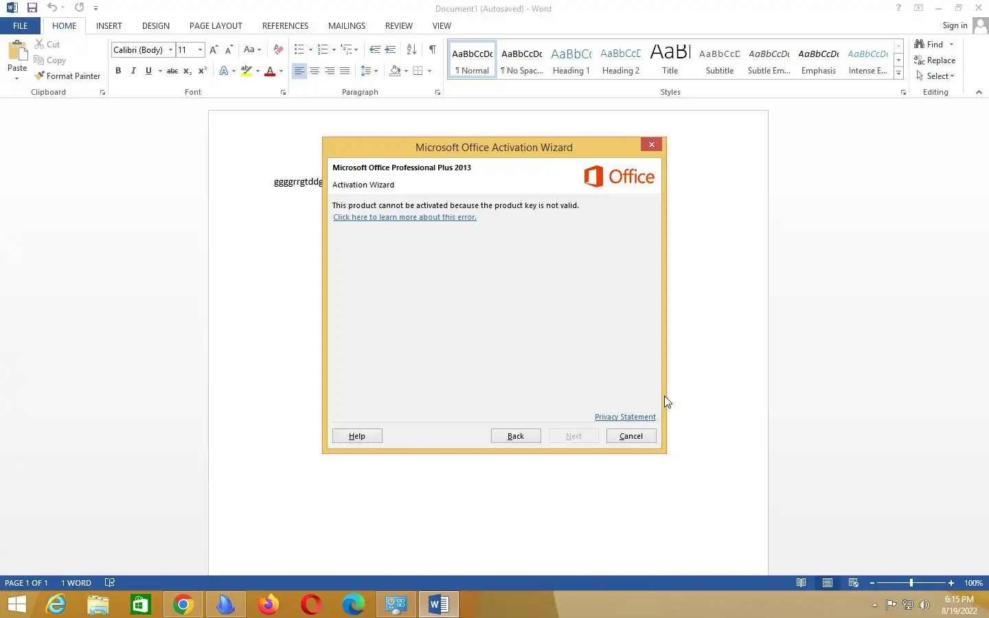Click the Paste clipboard icon

(x=17, y=52)
